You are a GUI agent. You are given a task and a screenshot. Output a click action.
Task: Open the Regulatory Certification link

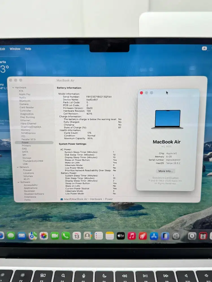165,178
